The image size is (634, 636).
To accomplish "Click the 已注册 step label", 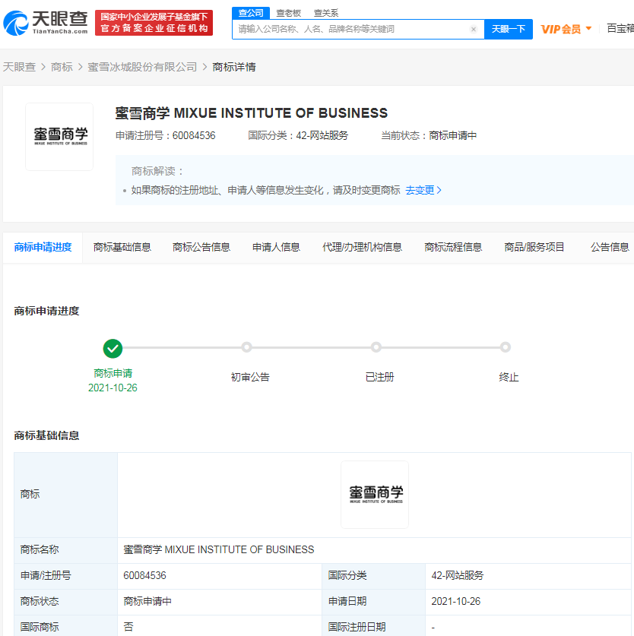I will (379, 377).
